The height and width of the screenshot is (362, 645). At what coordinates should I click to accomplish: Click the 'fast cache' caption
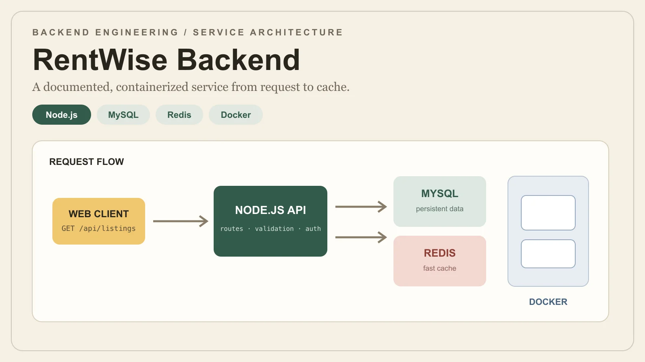[x=440, y=268]
